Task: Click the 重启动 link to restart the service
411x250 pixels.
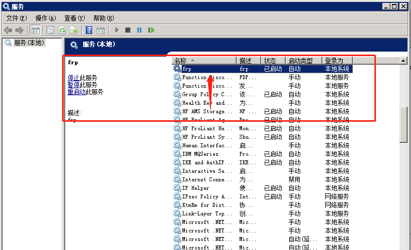Action: tap(76, 92)
